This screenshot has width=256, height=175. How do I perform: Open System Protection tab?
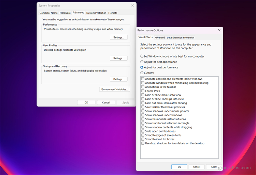point(96,13)
